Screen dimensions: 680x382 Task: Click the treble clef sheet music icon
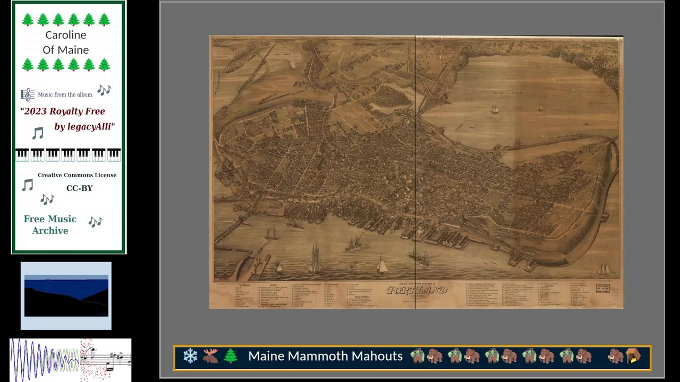click(x=28, y=94)
